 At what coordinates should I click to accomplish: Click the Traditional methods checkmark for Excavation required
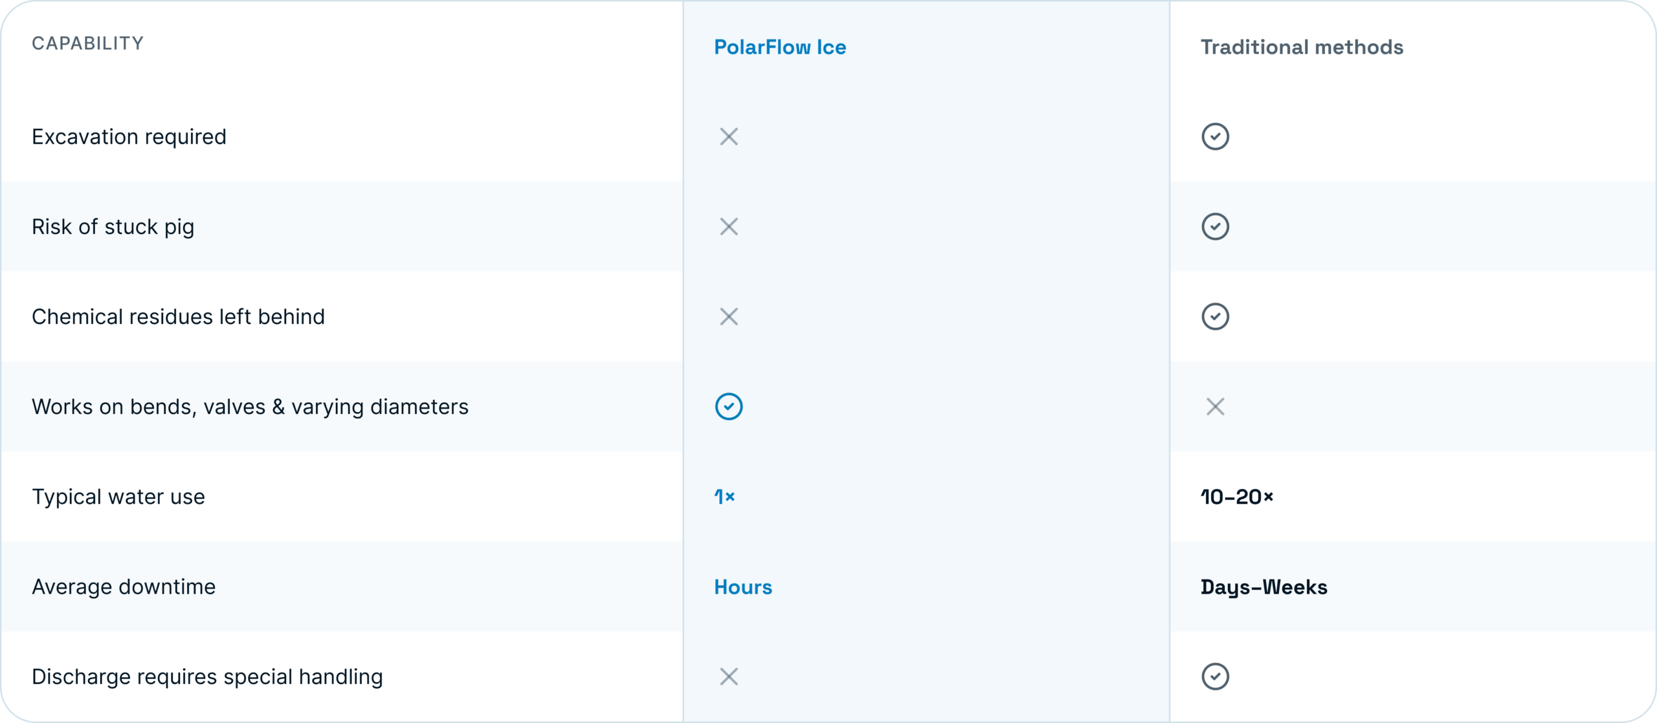[x=1215, y=136]
